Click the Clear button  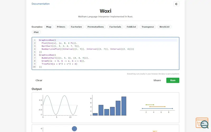[39, 80]
